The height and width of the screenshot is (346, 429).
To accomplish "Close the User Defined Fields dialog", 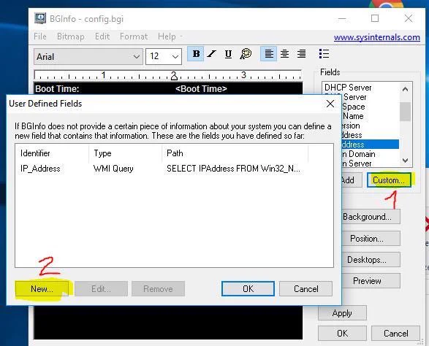I will (x=330, y=104).
